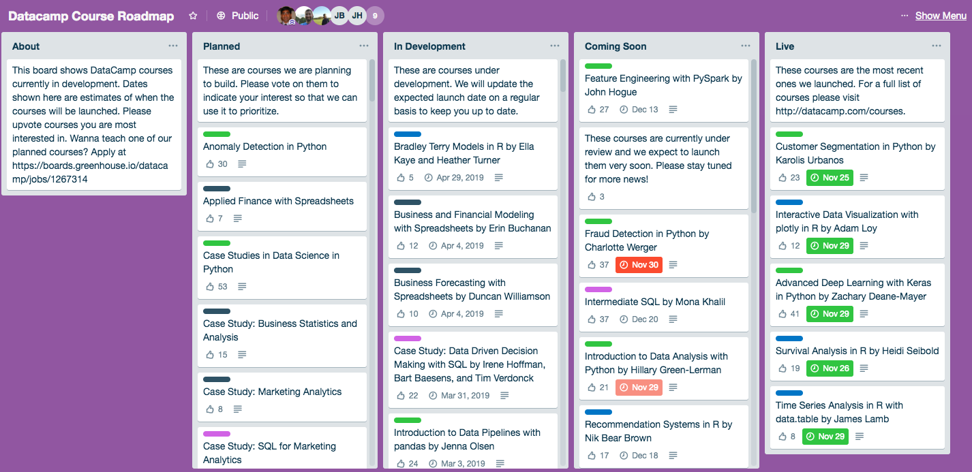Click the header ellipsis next to Show Menu
This screenshot has height=472, width=972.
[x=905, y=15]
